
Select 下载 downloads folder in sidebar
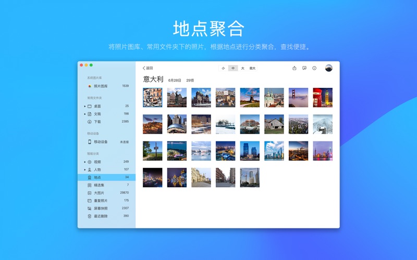pos(97,122)
